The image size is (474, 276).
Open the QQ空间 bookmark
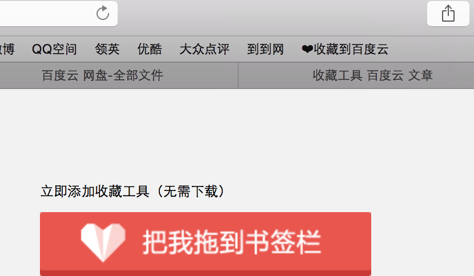[x=54, y=49]
